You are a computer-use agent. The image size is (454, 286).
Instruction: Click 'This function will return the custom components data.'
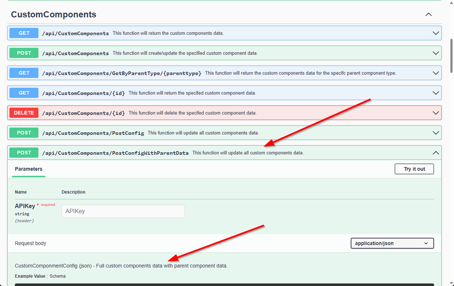pyautogui.click(x=168, y=33)
